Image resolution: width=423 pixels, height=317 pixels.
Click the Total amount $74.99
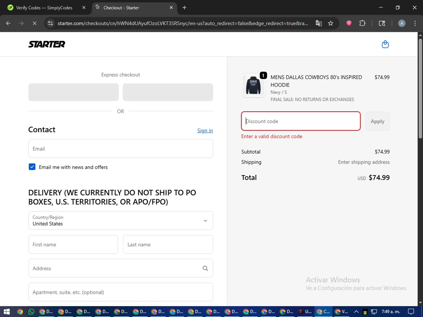(x=379, y=178)
